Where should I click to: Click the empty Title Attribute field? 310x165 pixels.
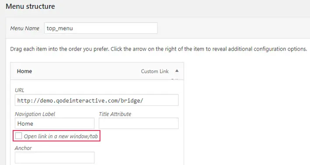pyautogui.click(x=138, y=124)
